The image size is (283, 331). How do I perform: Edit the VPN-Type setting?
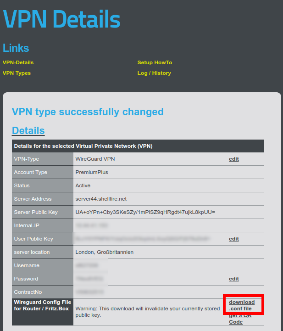pos(234,159)
